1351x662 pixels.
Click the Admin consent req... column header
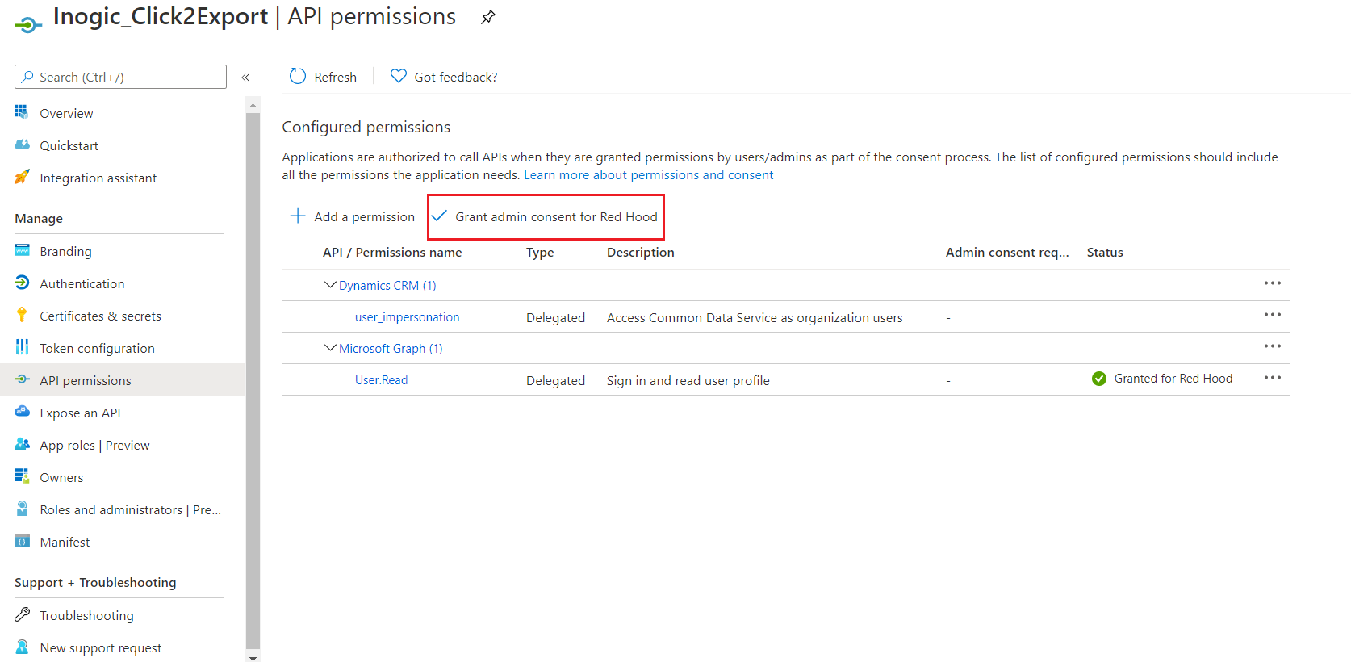coord(1007,253)
